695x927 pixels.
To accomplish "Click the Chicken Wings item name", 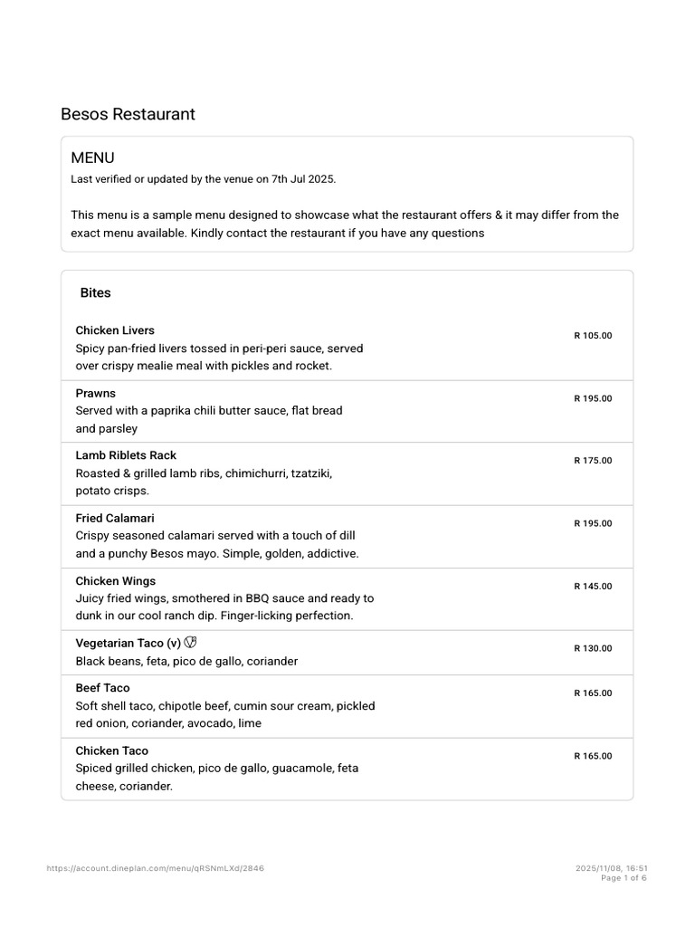I will point(116,581).
